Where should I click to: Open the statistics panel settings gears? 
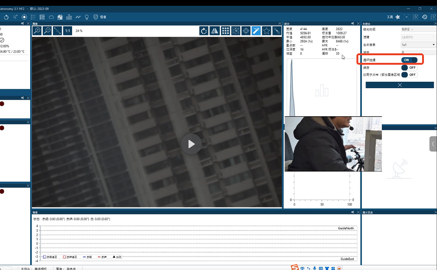click(x=352, y=24)
